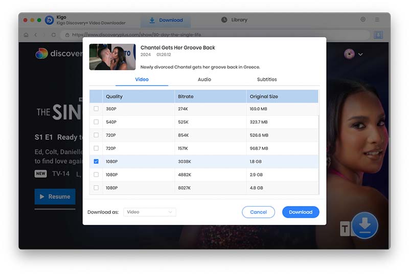Click the episode thumbnail image
The height and width of the screenshot is (274, 409).
(112, 57)
